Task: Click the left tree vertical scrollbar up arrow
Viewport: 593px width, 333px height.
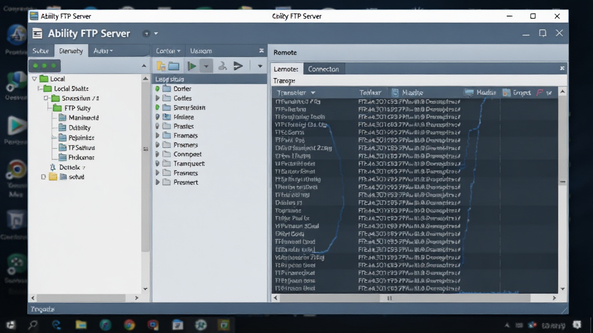Action: (x=145, y=79)
